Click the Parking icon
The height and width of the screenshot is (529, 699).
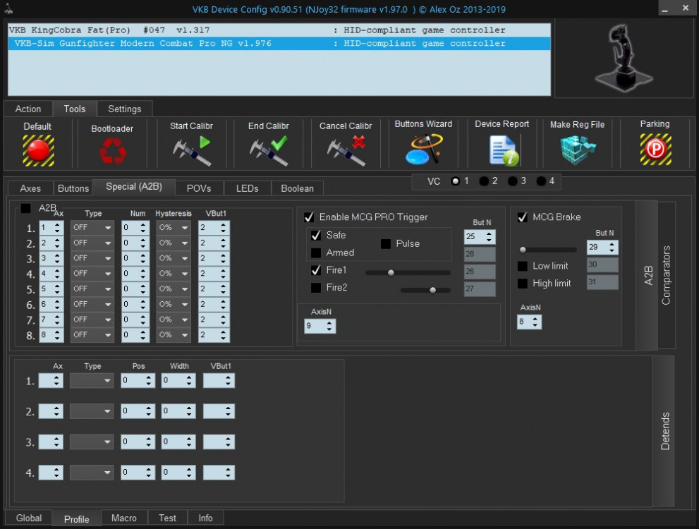pyautogui.click(x=655, y=149)
